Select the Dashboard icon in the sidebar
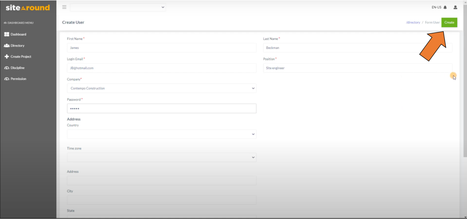467x219 pixels. click(x=7, y=34)
